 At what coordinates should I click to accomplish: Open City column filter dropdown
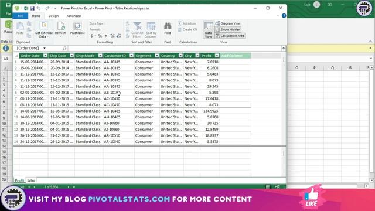click(x=197, y=56)
